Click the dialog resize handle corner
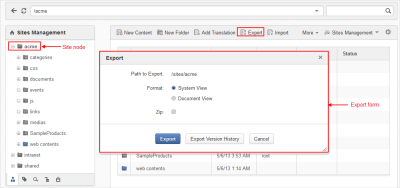The height and width of the screenshot is (188, 400). [x=324, y=149]
